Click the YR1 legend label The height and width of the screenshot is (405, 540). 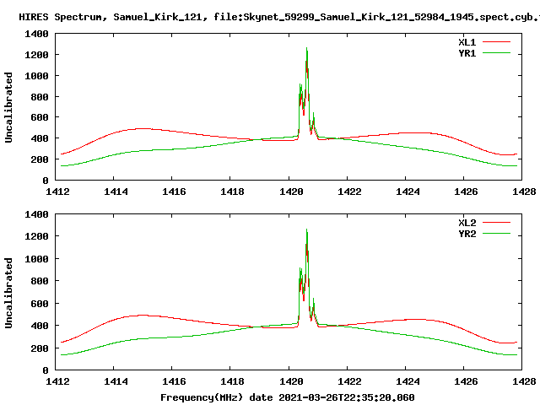click(x=467, y=53)
